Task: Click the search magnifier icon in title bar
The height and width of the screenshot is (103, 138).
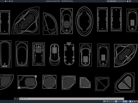Action: point(125,1)
